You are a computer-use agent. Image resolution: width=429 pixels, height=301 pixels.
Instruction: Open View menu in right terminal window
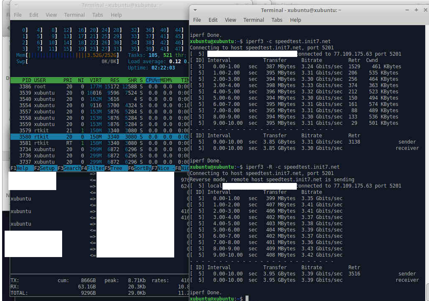[230, 20]
